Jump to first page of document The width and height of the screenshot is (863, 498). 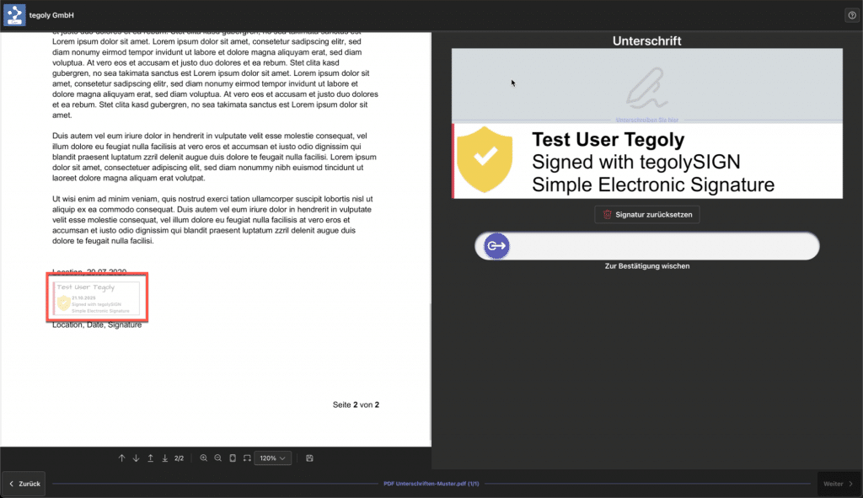[x=150, y=458]
